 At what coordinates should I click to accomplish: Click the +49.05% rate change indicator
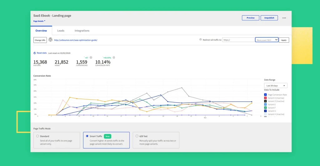(107, 58)
